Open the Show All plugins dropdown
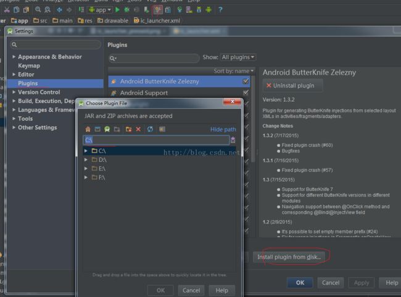The height and width of the screenshot is (297, 401). (x=238, y=57)
